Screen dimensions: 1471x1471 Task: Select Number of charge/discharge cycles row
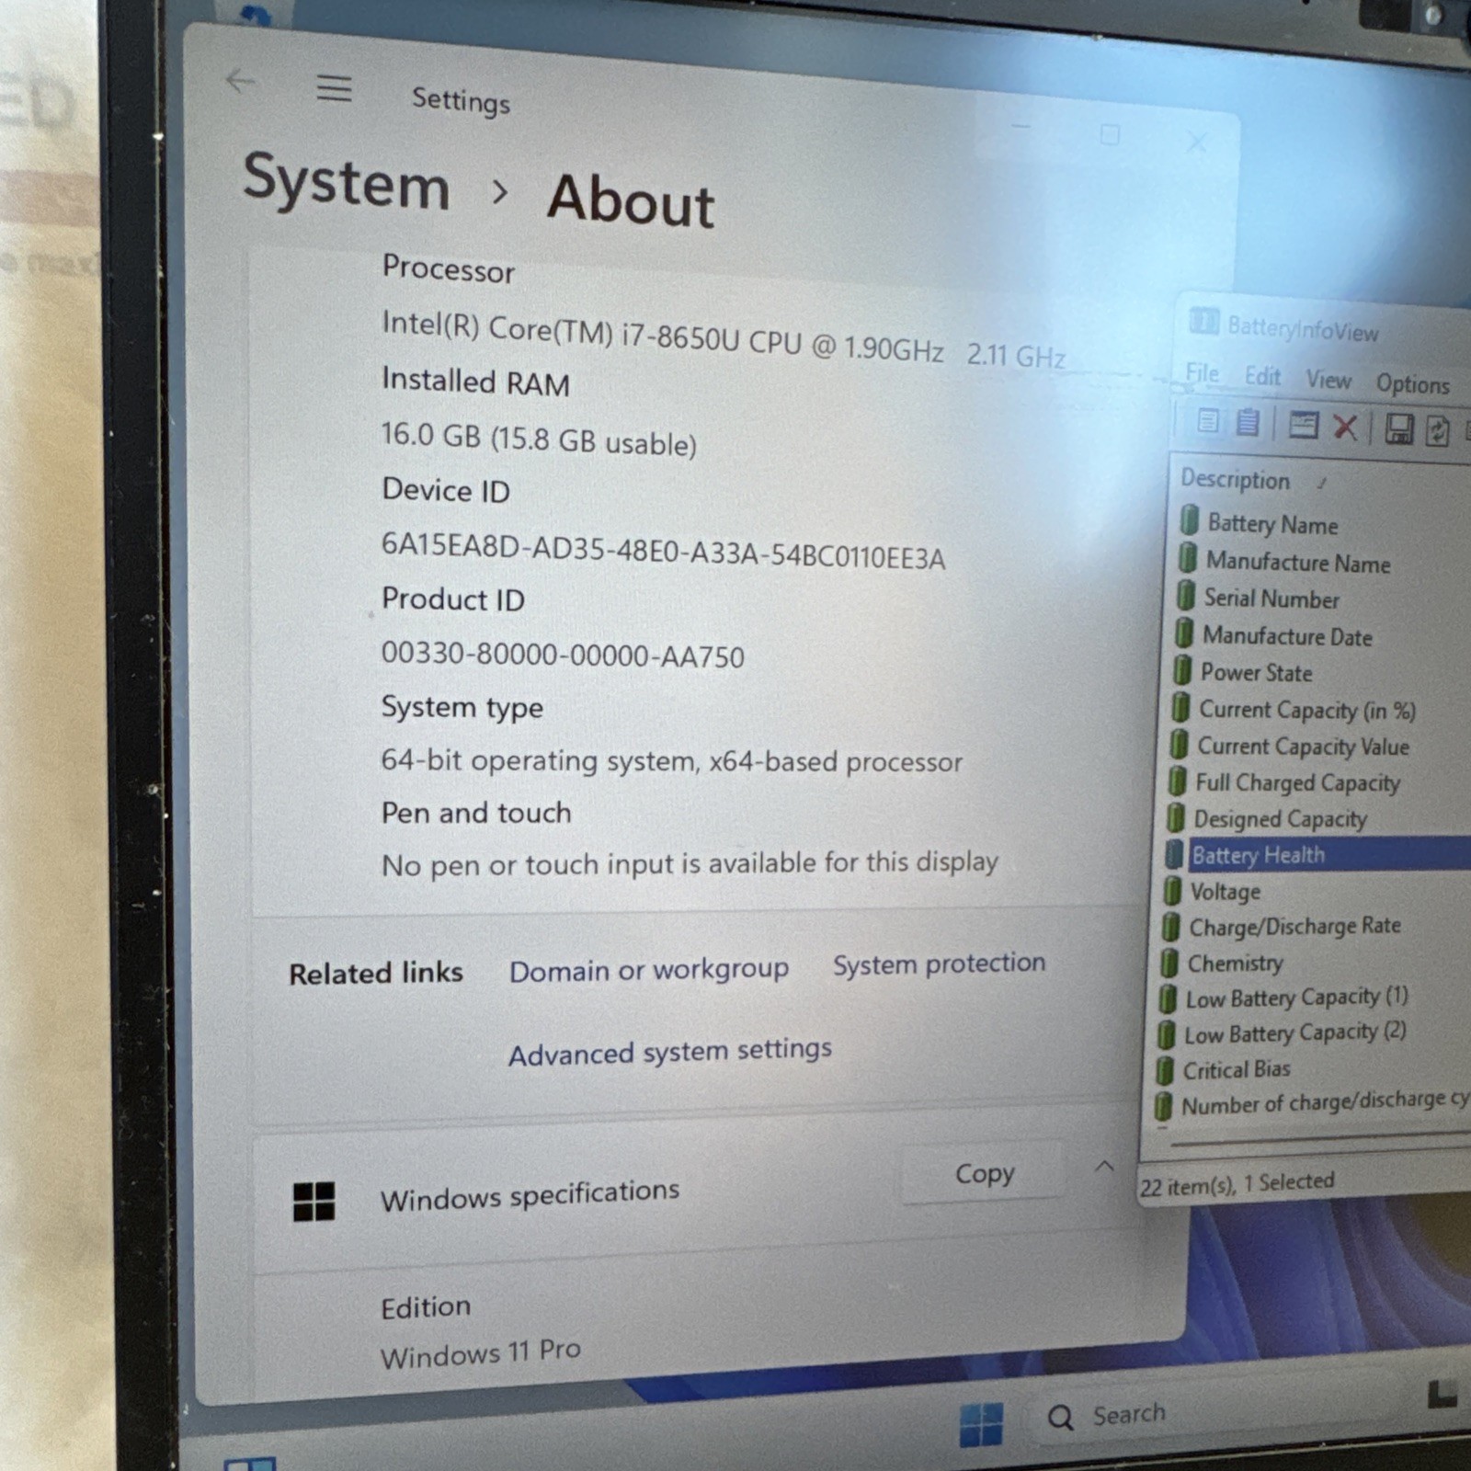tap(1312, 1103)
